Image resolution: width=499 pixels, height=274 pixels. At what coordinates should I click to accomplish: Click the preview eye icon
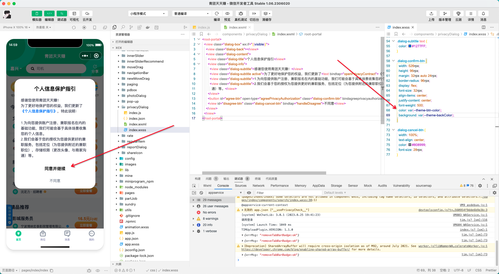click(x=227, y=14)
